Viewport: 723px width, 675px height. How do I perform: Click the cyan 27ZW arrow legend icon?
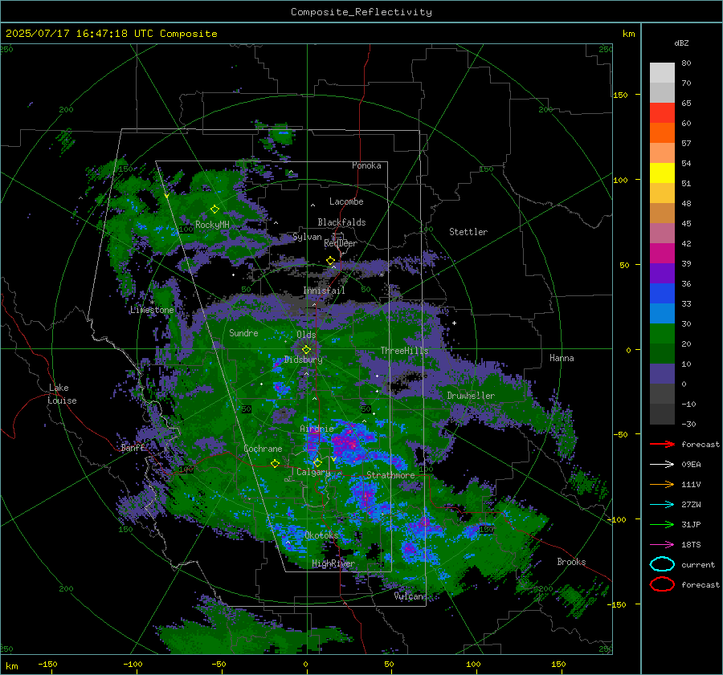pyautogui.click(x=662, y=505)
